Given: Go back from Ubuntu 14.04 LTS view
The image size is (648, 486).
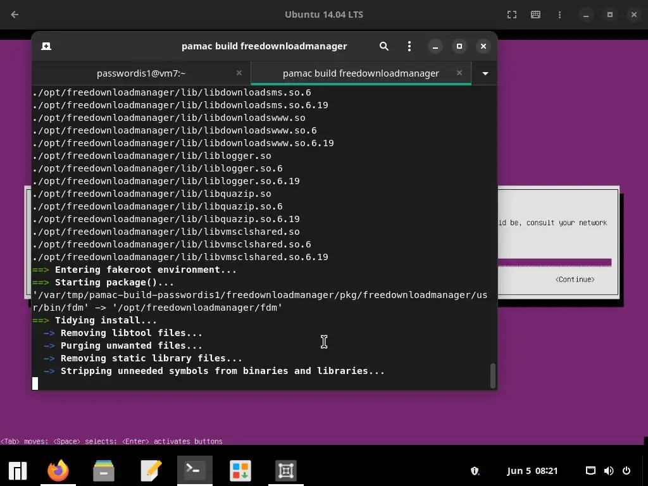Looking at the screenshot, I should click(15, 15).
